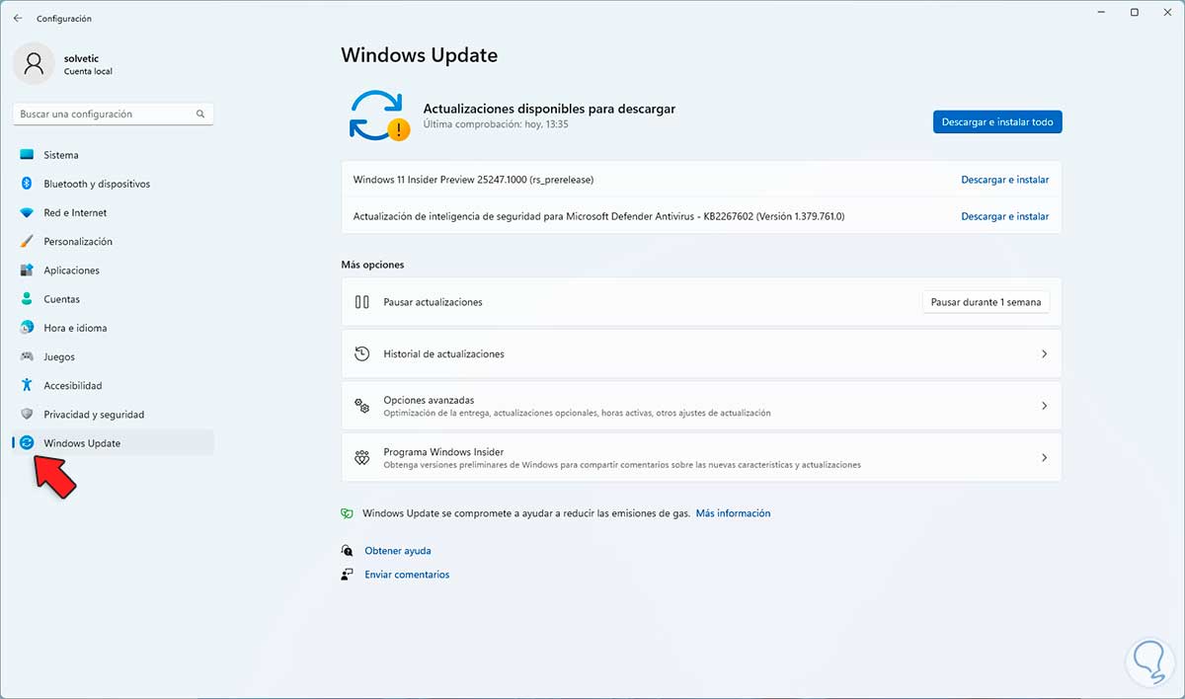The height and width of the screenshot is (699, 1185).
Task: Click the Privacidad y seguridad shield icon
Action: tap(27, 414)
